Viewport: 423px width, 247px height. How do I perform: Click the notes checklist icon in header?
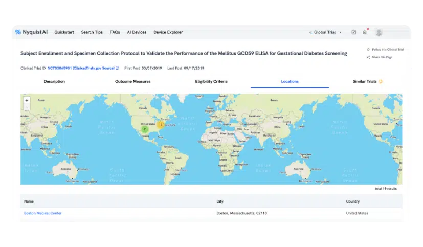tap(353, 32)
